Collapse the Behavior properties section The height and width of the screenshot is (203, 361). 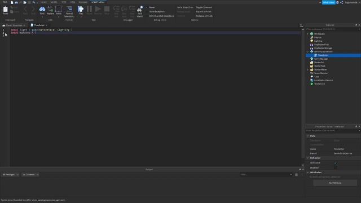point(308,158)
